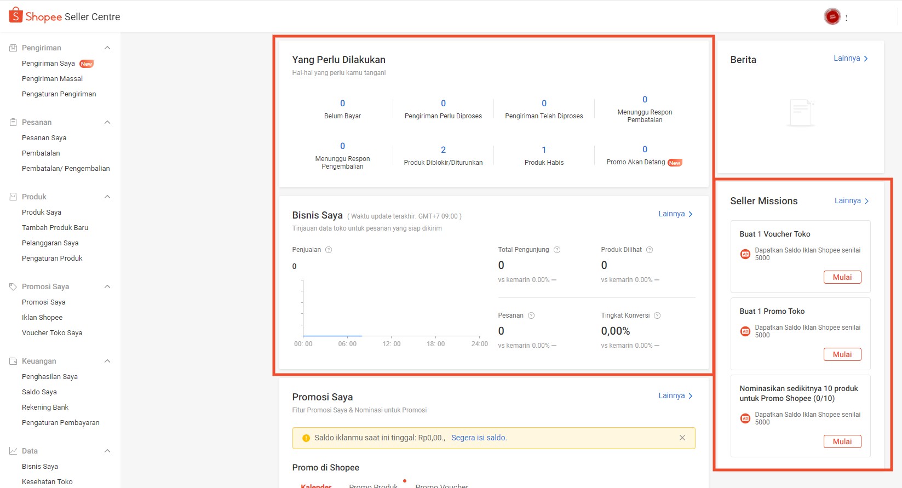Open the user avatar profile menu
Screen dimensions: 902x488
click(x=832, y=16)
